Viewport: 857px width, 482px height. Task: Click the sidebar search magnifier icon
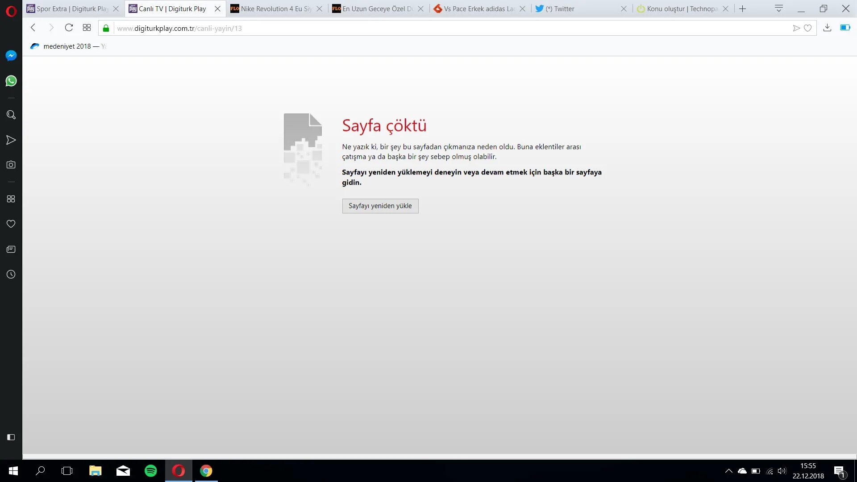coord(11,115)
